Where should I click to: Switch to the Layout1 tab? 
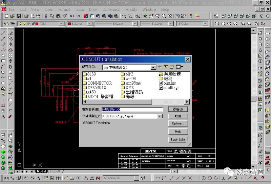tap(55, 171)
